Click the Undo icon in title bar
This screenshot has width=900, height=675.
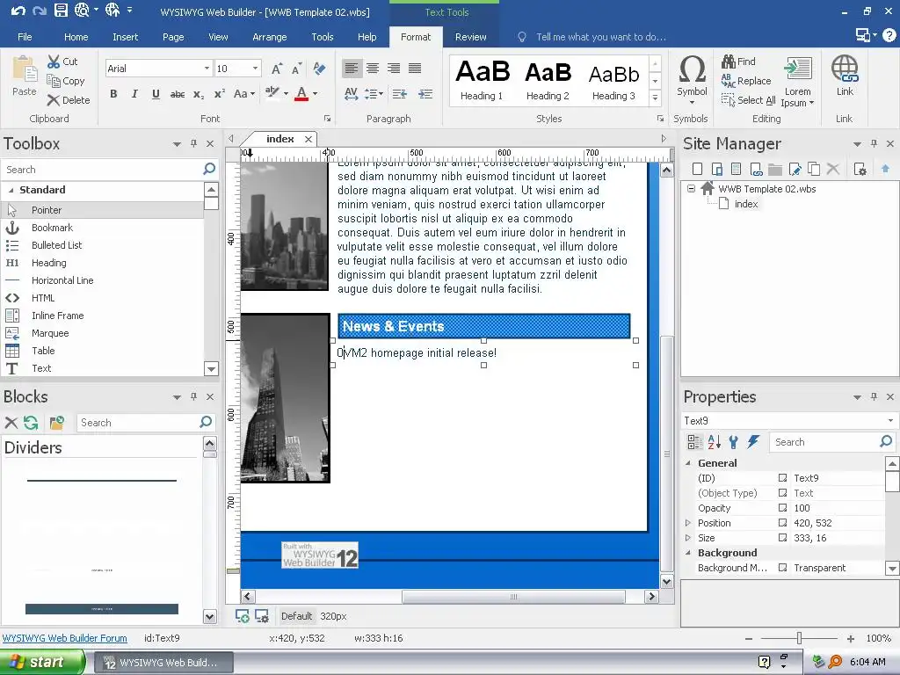(18, 11)
